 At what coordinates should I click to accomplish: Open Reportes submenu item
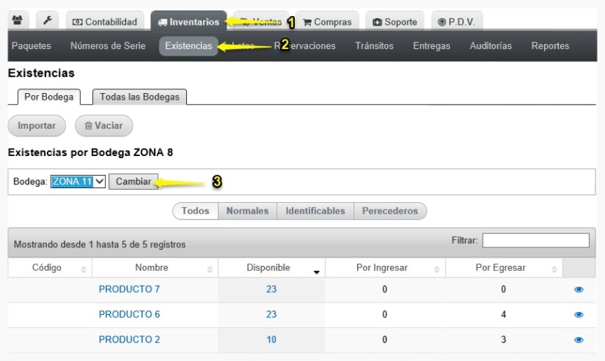coord(550,46)
